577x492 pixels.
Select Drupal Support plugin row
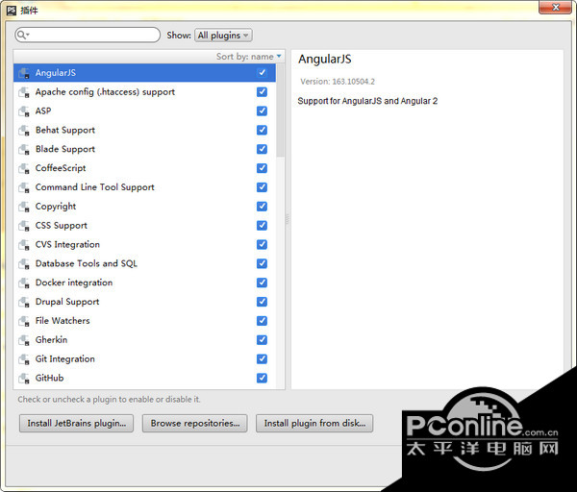144,303
